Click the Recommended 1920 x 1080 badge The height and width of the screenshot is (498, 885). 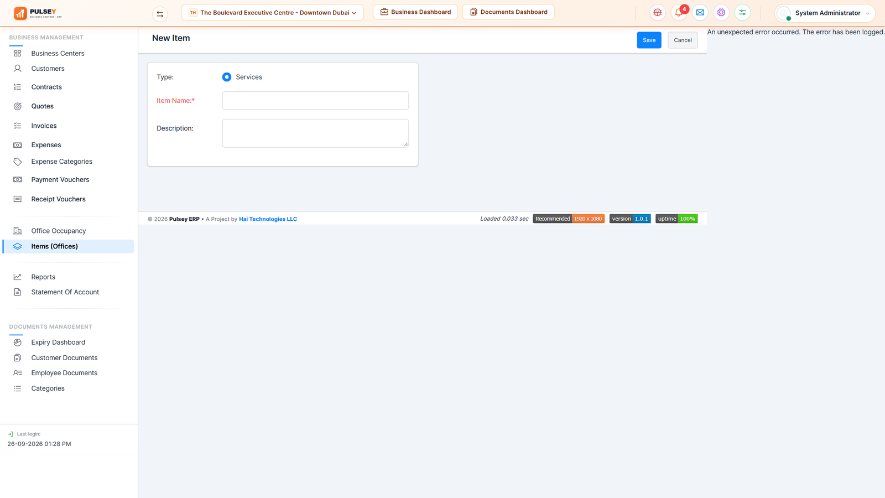(569, 219)
